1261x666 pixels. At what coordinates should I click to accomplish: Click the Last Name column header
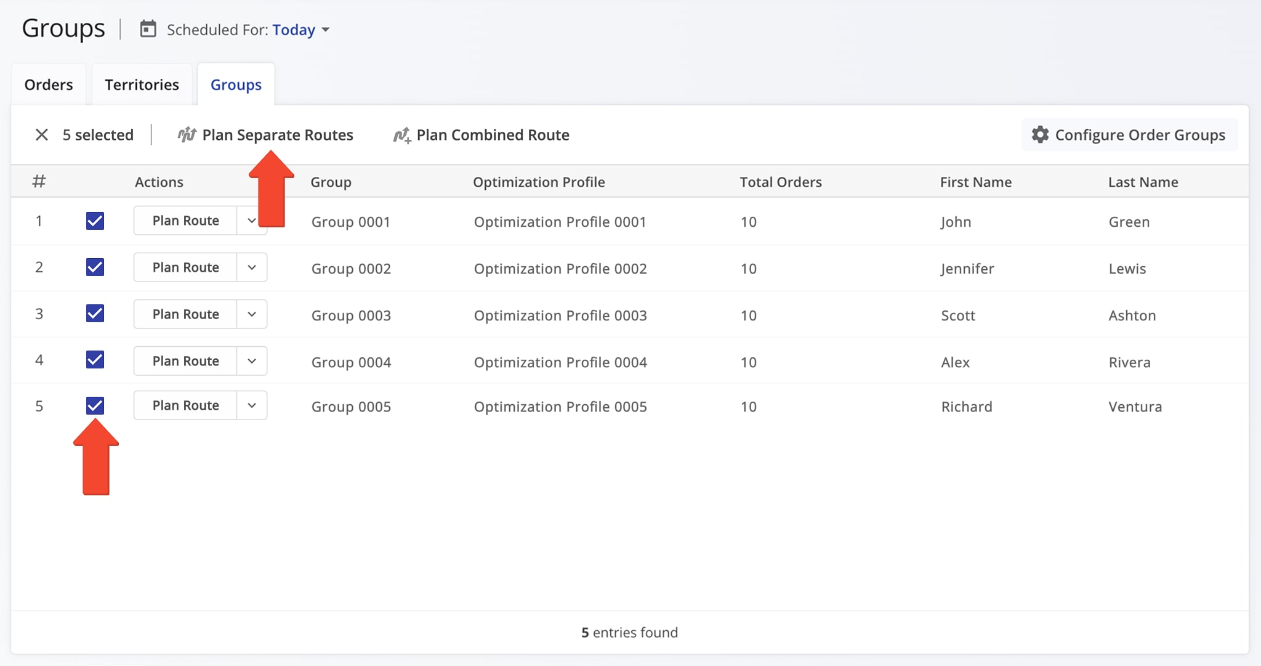(1143, 182)
